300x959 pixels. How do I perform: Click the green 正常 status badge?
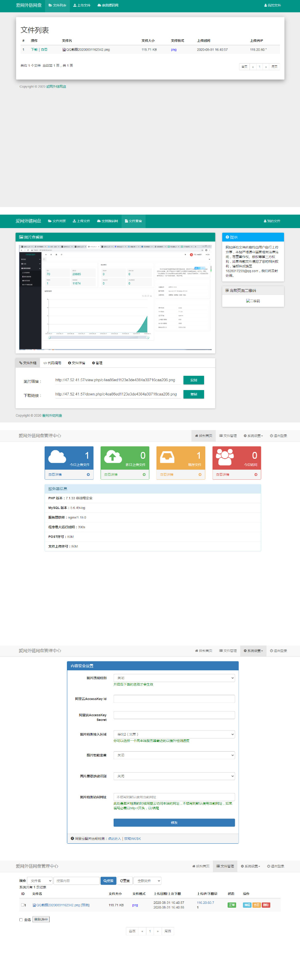point(232,905)
